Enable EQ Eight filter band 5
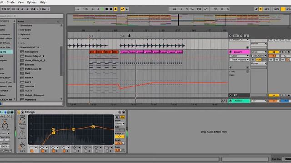The width and height of the screenshot is (291, 163). pyautogui.click(x=75, y=151)
